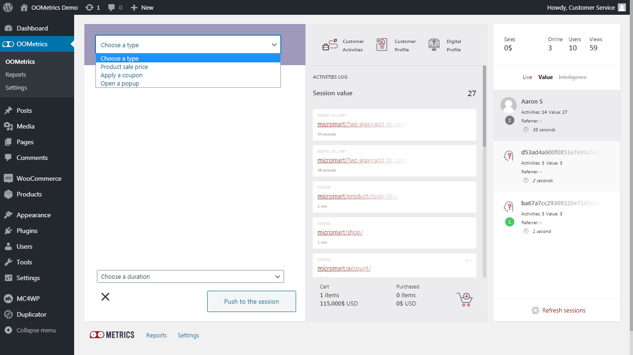
Task: Open Settings submenu under OOMetrics
Action: pos(16,87)
